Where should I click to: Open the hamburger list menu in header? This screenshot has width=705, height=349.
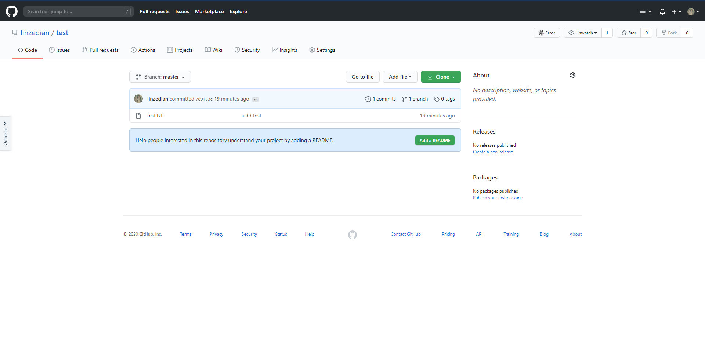[x=645, y=12]
